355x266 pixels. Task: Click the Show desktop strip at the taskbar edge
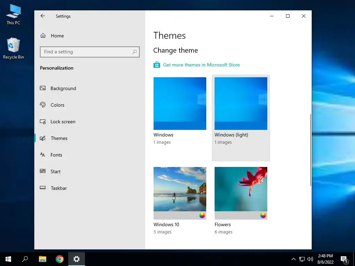click(x=354, y=259)
